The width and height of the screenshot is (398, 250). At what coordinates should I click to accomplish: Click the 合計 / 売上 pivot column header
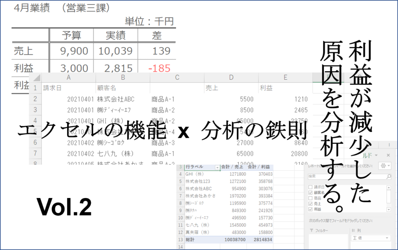(232, 167)
